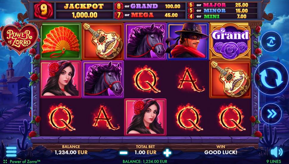The image size is (289, 164).
Task: Click the blue spin arrows button
Action: coord(271,78)
